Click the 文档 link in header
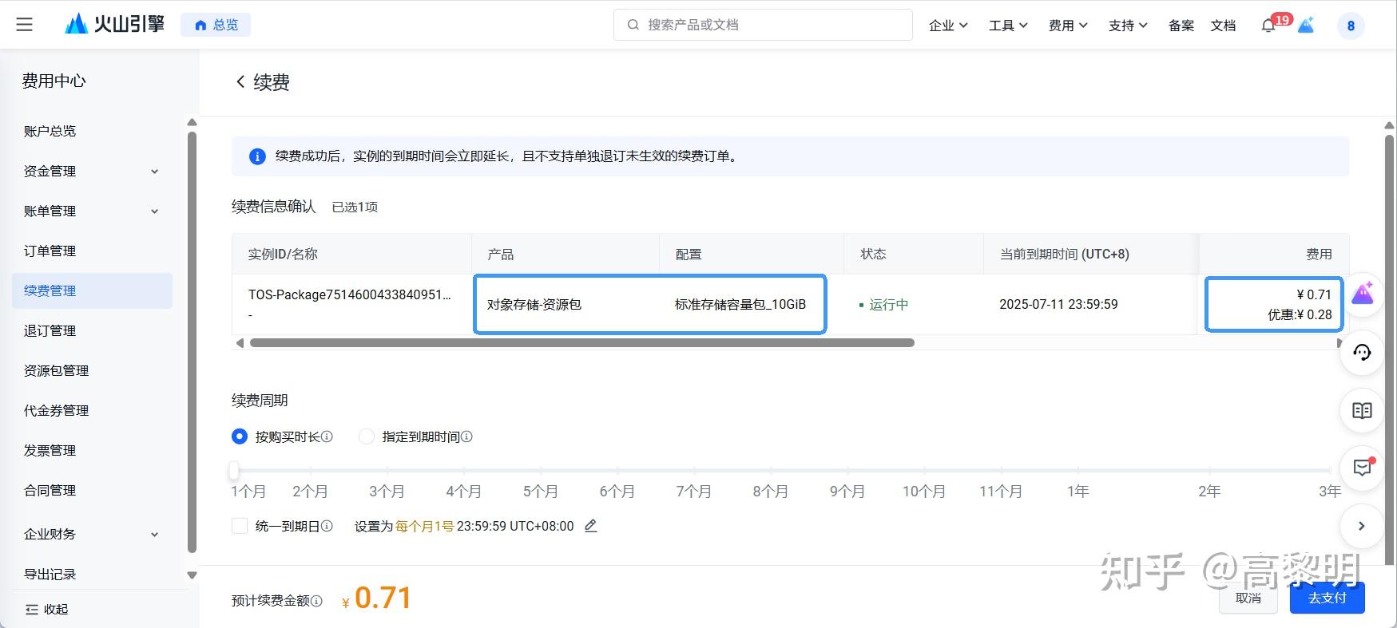 [1223, 26]
